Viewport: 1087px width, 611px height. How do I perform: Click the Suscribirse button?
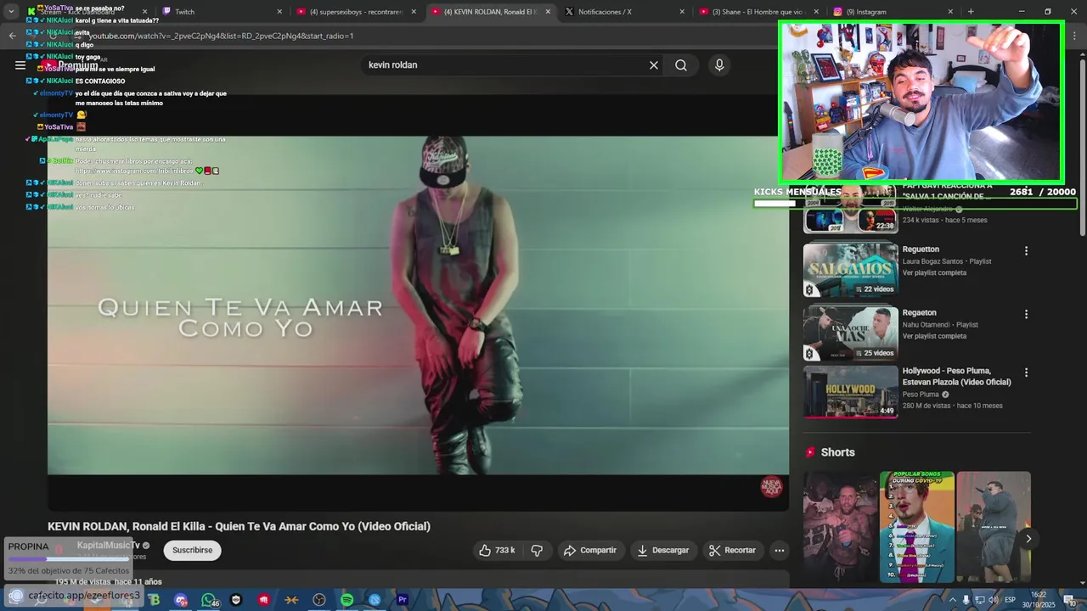[193, 550]
